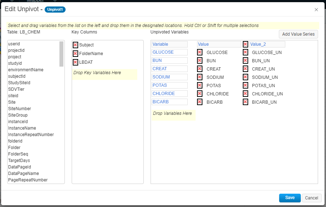Remove LBDAT key column via red X
326x207 pixels.
click(x=76, y=62)
